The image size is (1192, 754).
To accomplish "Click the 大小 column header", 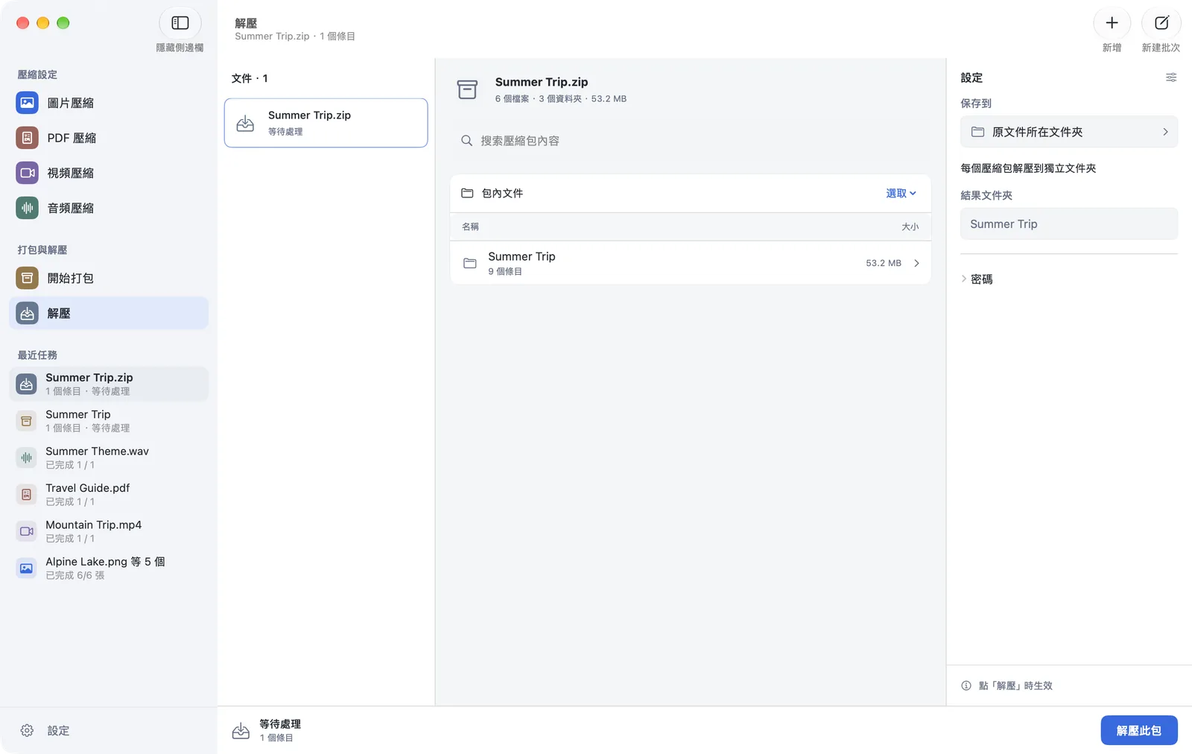I will click(910, 226).
